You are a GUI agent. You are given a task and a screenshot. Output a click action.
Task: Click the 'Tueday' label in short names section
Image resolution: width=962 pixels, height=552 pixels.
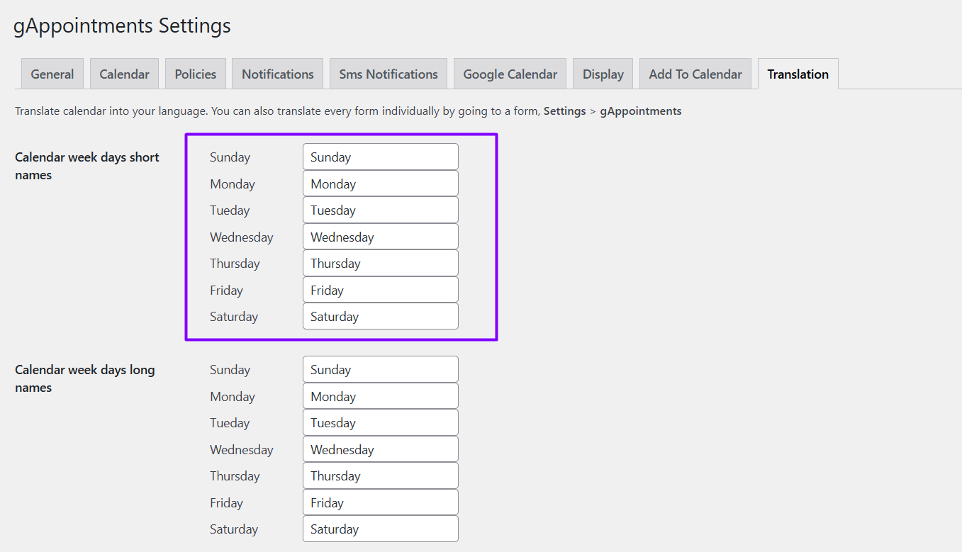click(x=230, y=210)
